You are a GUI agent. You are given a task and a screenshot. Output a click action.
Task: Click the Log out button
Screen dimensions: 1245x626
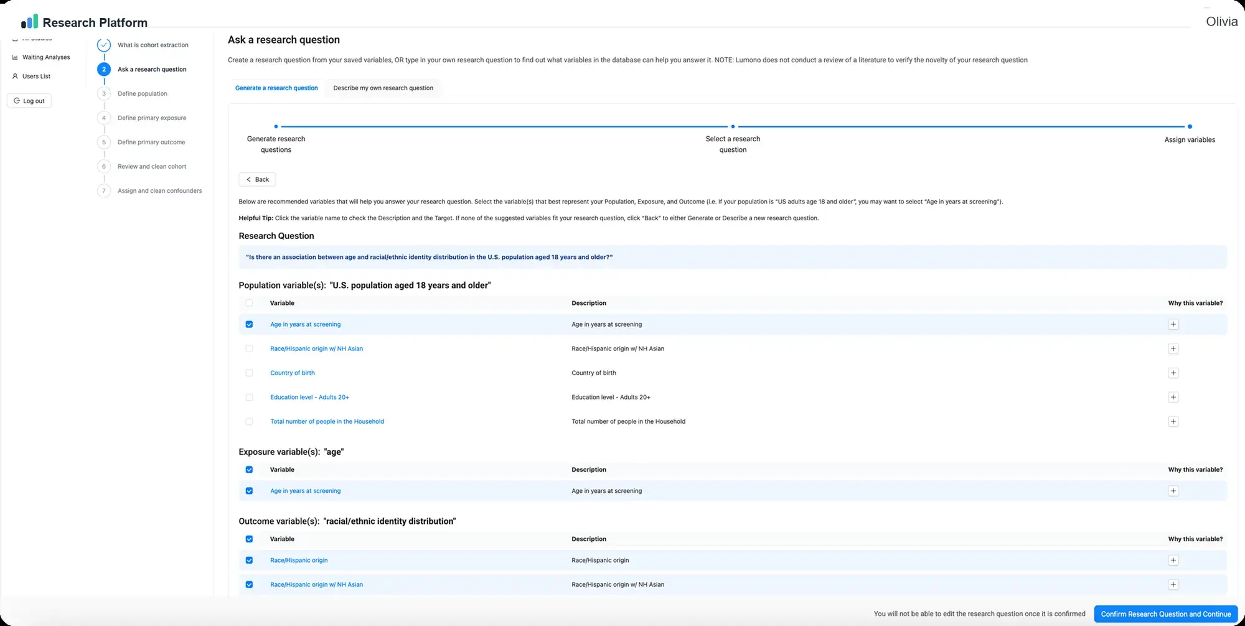(29, 101)
